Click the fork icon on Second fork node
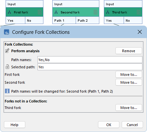The height and width of the screenshot is (132, 147). tap(56, 12)
